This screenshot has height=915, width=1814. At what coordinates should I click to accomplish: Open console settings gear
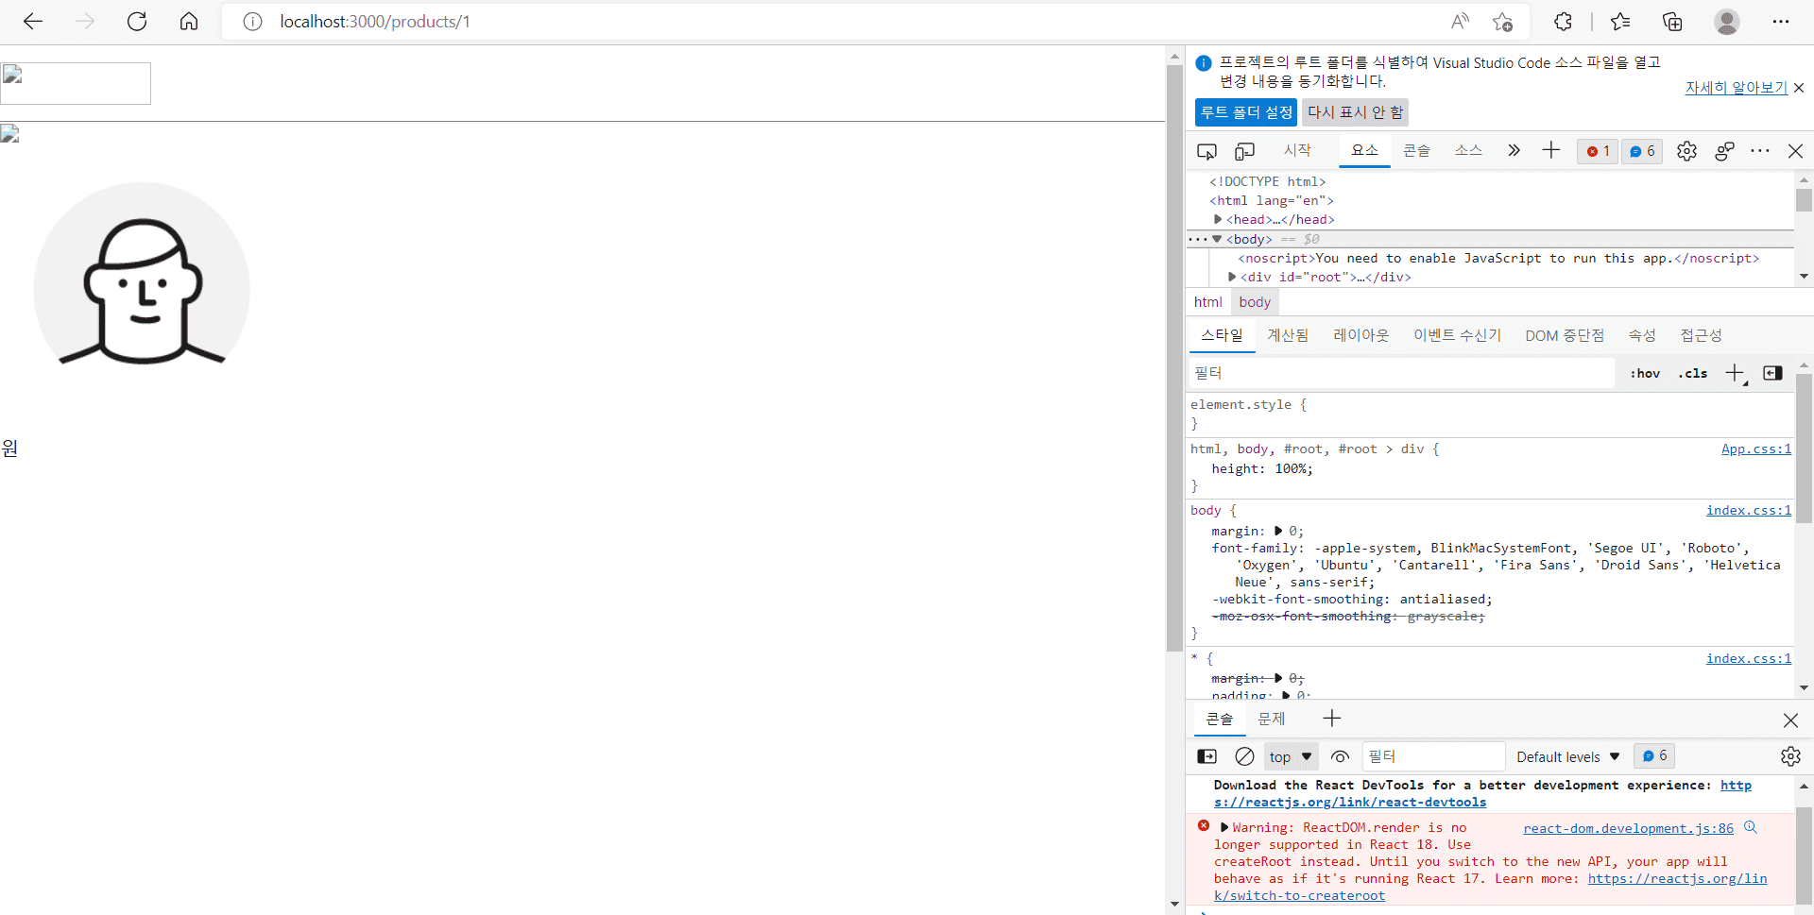(1790, 756)
